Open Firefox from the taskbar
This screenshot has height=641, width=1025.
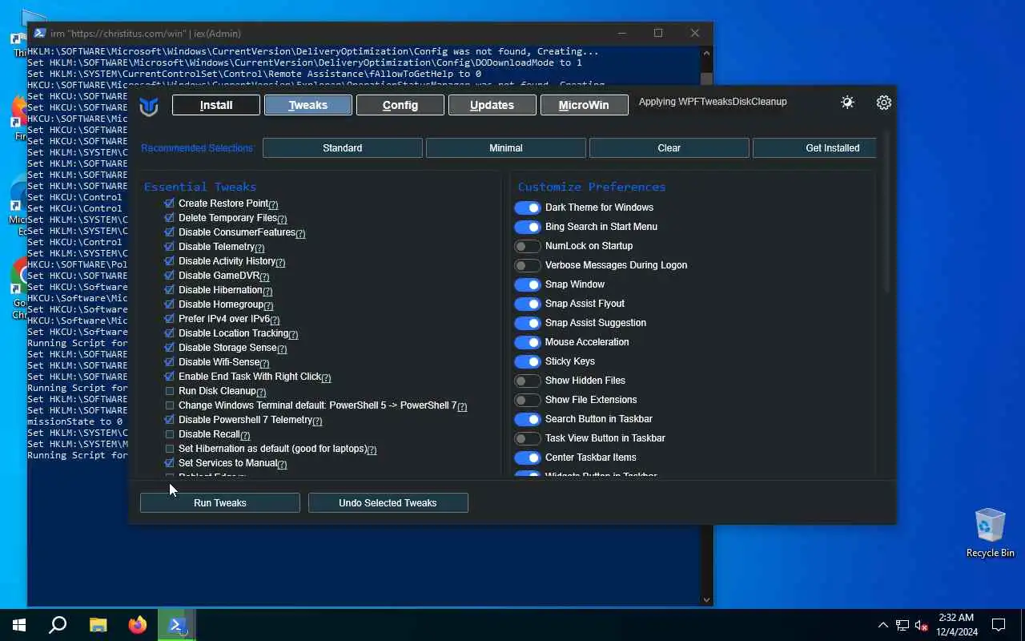pyautogui.click(x=138, y=625)
